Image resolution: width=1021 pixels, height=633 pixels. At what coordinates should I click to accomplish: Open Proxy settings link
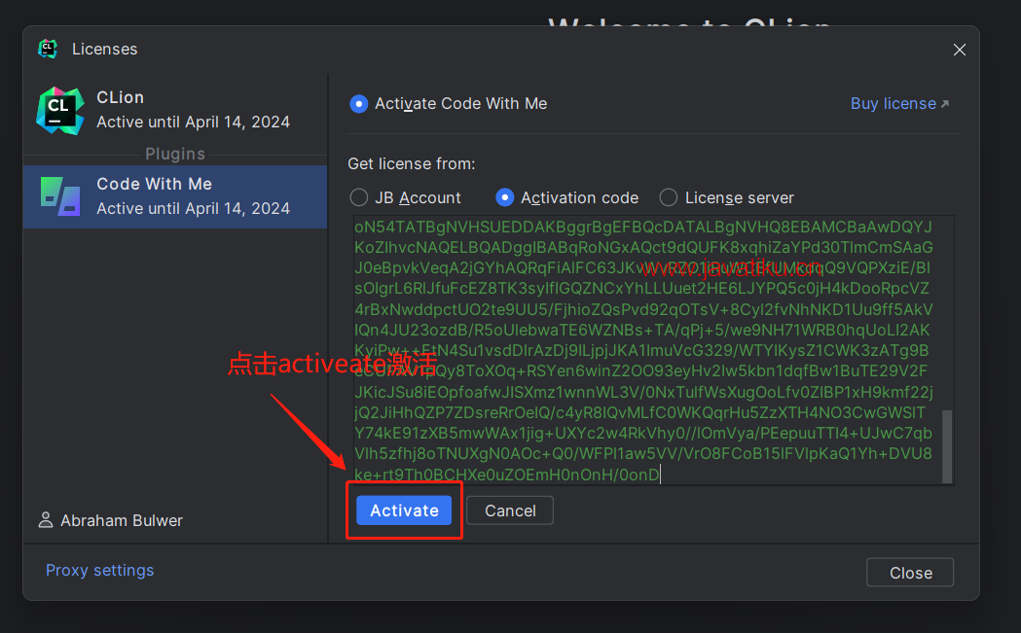(99, 571)
